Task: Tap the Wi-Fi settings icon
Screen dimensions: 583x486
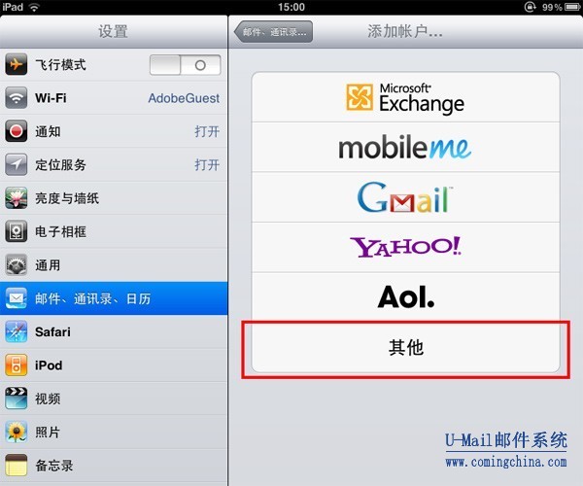Action: (x=16, y=98)
